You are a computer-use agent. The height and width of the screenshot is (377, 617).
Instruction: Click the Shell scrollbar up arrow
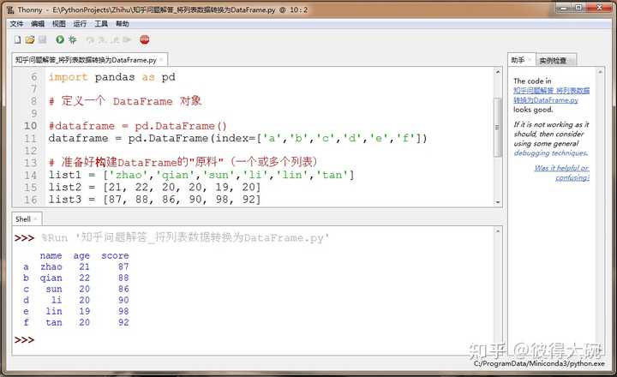coord(498,231)
